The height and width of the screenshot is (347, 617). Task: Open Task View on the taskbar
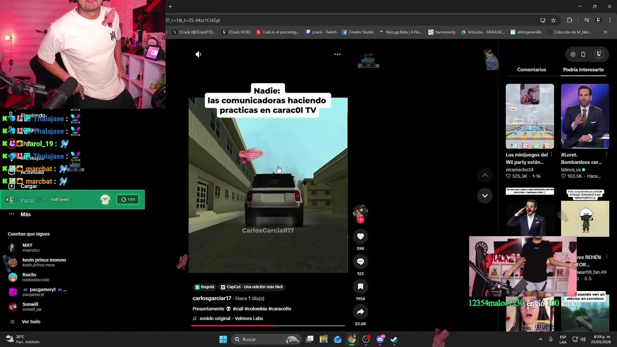(310, 339)
